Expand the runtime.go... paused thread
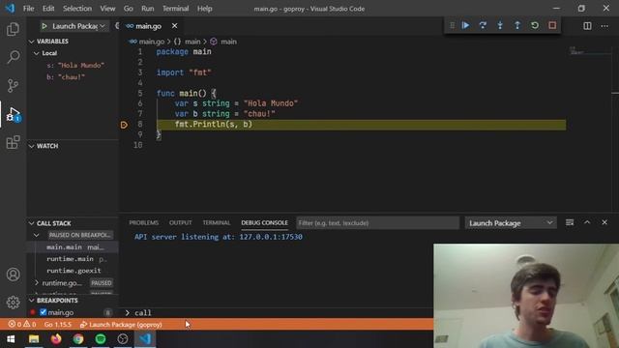The width and height of the screenshot is (619, 348). click(x=37, y=283)
